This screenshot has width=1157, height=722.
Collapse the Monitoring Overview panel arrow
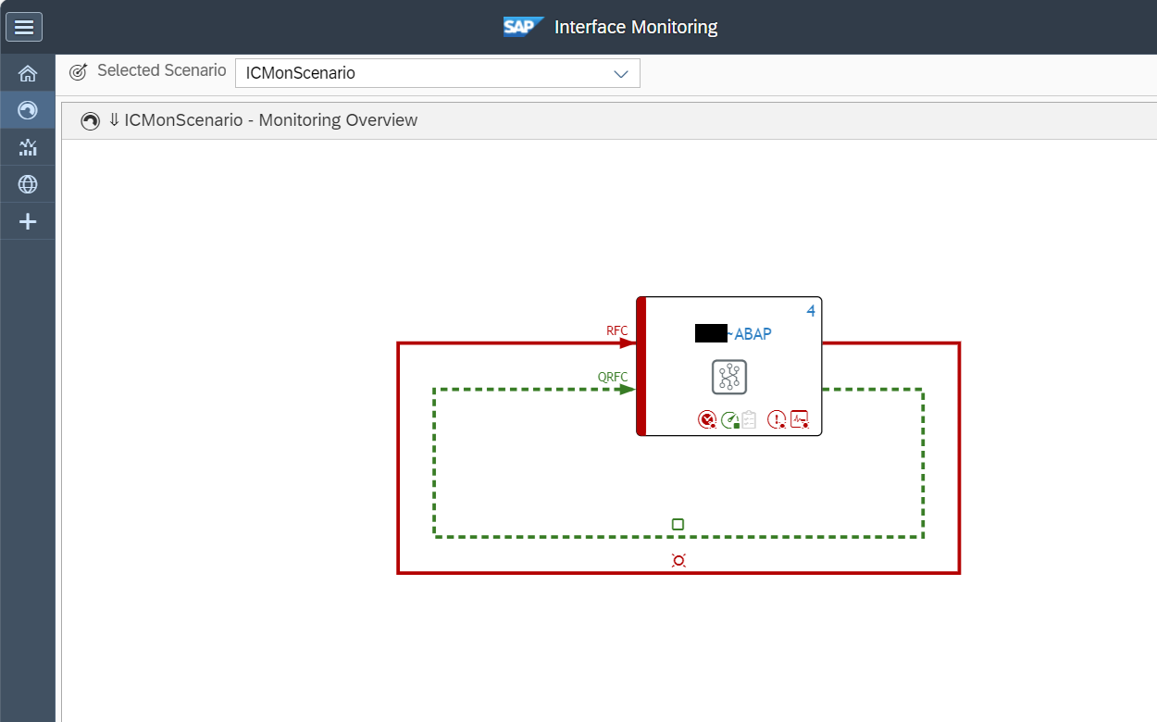[114, 120]
